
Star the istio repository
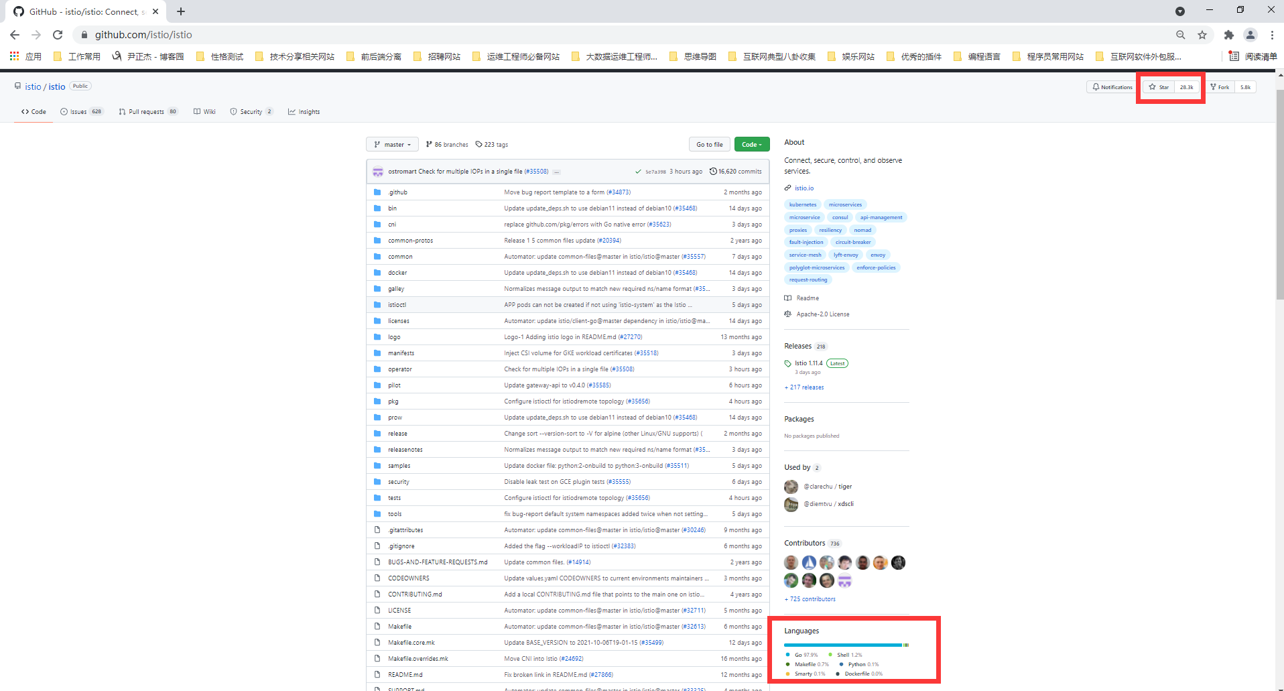point(1159,87)
